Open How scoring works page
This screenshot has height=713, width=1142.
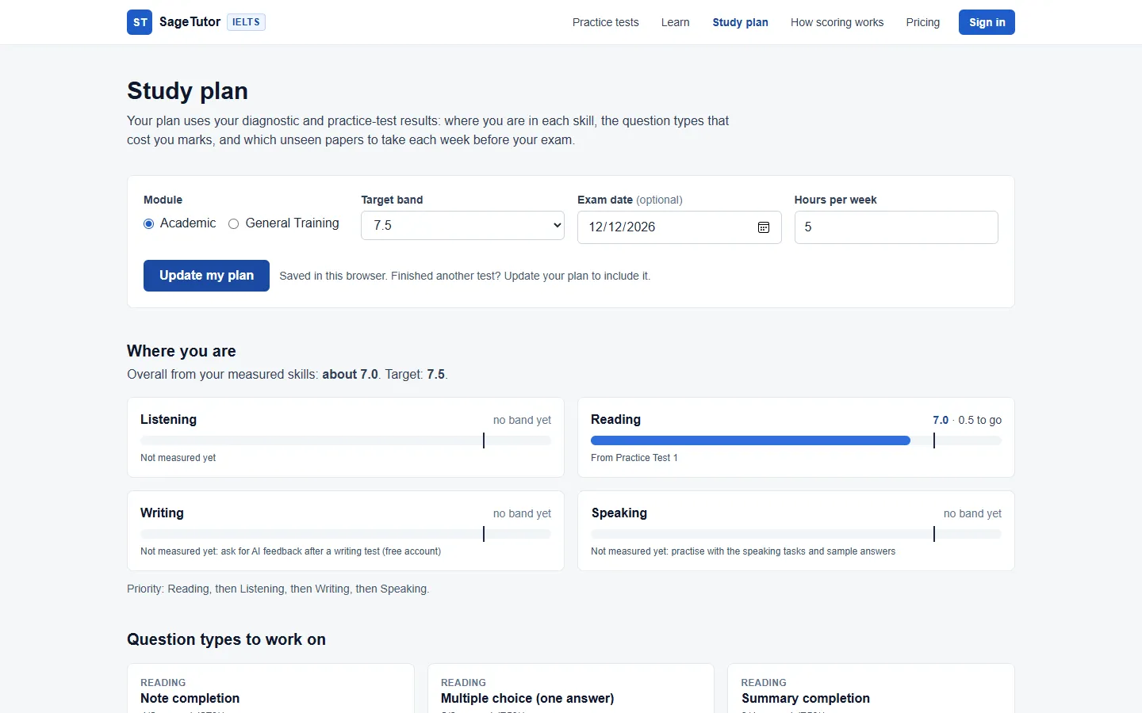[837, 22]
